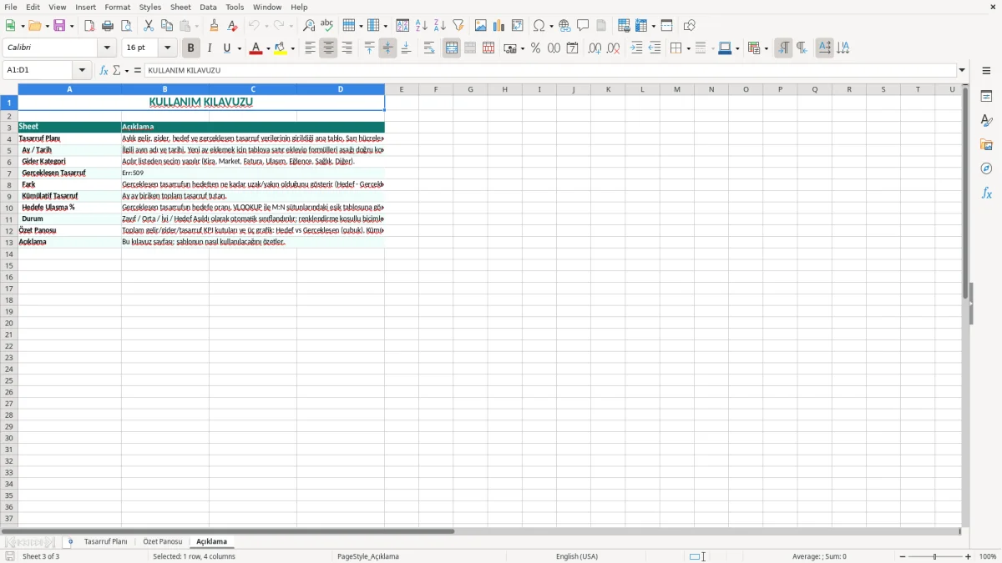Screen dimensions: 1002x563
Task: Run the Spelling check icon
Action: (327, 26)
